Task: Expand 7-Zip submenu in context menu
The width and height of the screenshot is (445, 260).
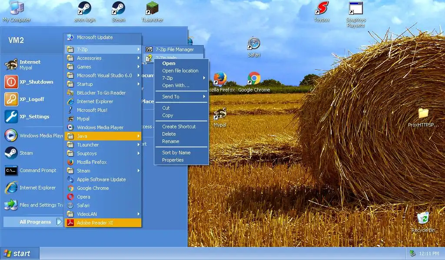Action: pyautogui.click(x=181, y=78)
